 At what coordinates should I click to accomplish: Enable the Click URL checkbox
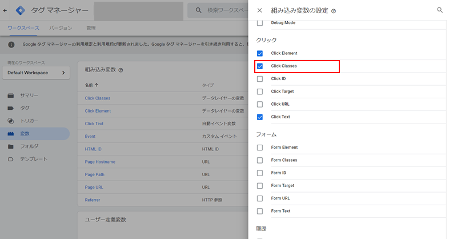pos(260,104)
